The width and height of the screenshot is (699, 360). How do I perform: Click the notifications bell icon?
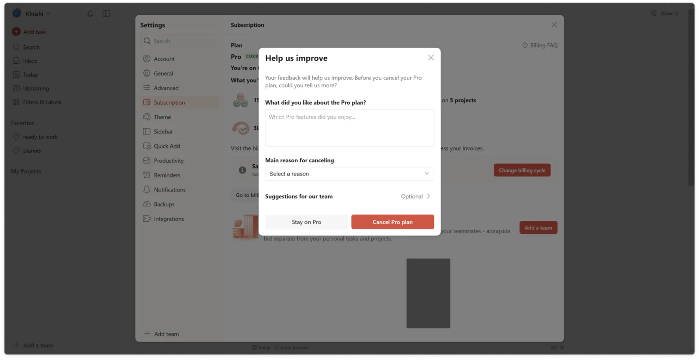(90, 14)
